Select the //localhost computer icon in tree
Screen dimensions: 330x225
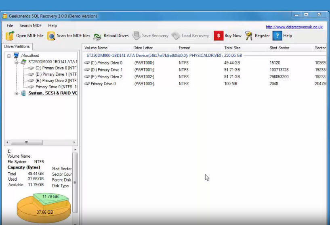click(16, 56)
